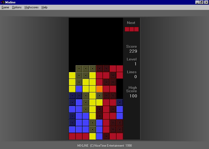
Task: Minimize the Mixline window
Action: pos(197,2)
